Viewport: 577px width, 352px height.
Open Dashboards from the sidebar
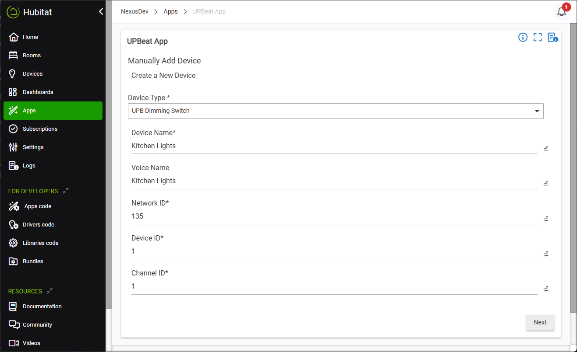point(38,92)
